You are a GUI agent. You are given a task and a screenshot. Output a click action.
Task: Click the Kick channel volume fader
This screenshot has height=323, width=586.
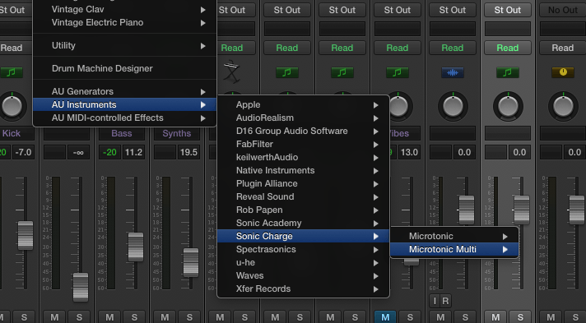pyautogui.click(x=26, y=235)
